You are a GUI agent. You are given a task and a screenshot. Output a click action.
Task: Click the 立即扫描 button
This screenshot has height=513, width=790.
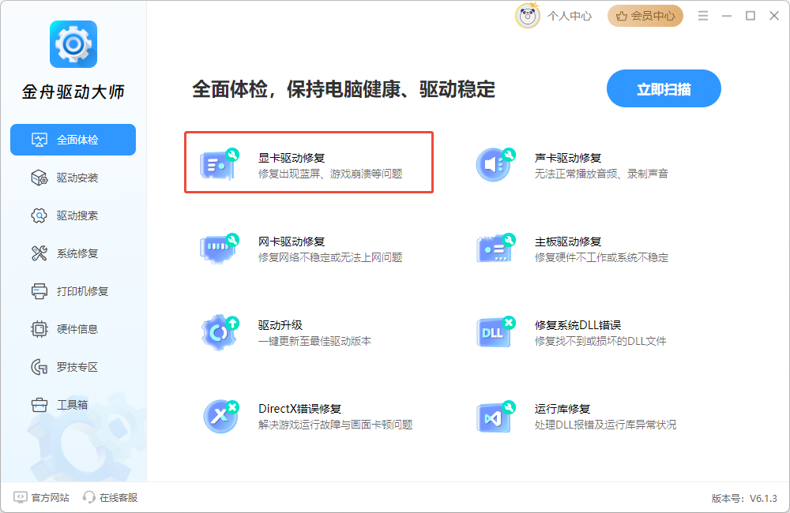point(664,88)
